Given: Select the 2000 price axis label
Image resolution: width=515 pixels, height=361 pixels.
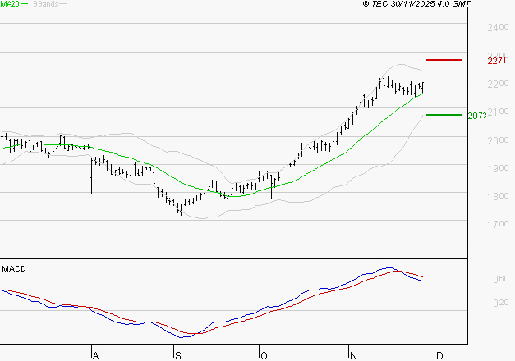Looking at the screenshot, I should tap(498, 140).
